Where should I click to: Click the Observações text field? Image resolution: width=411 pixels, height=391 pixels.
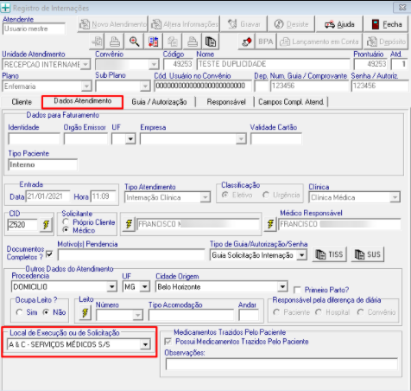pos(281,364)
